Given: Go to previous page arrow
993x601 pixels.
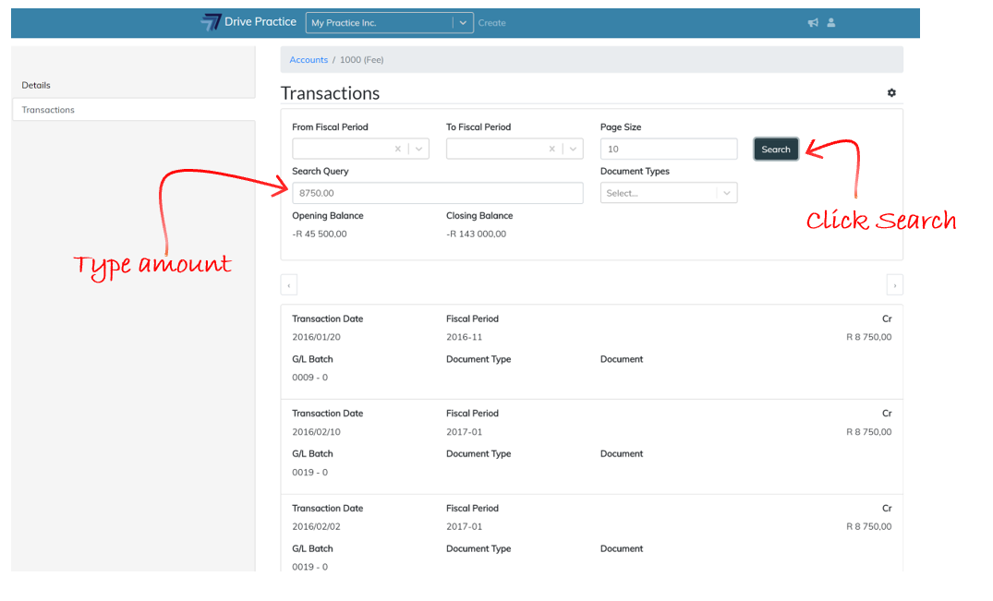Looking at the screenshot, I should click(289, 285).
